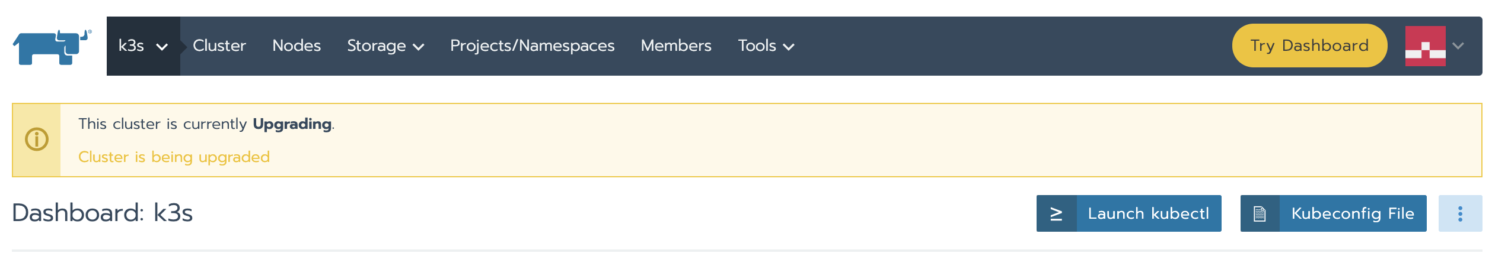Select the Members menu item

coord(676,46)
